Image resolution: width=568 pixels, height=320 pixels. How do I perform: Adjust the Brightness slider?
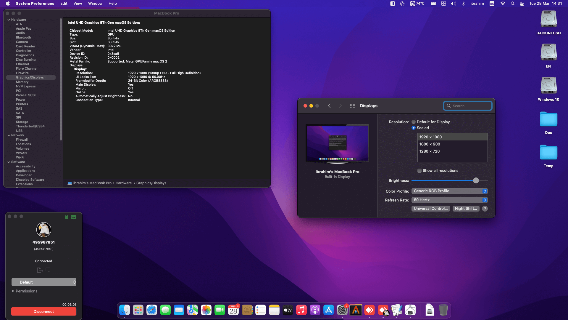pyautogui.click(x=476, y=180)
